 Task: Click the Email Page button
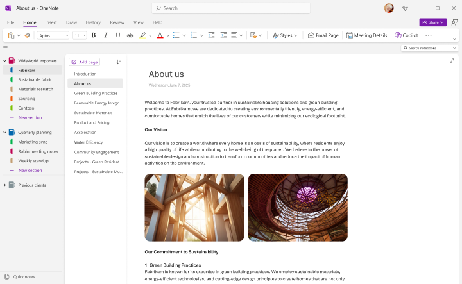[323, 35]
